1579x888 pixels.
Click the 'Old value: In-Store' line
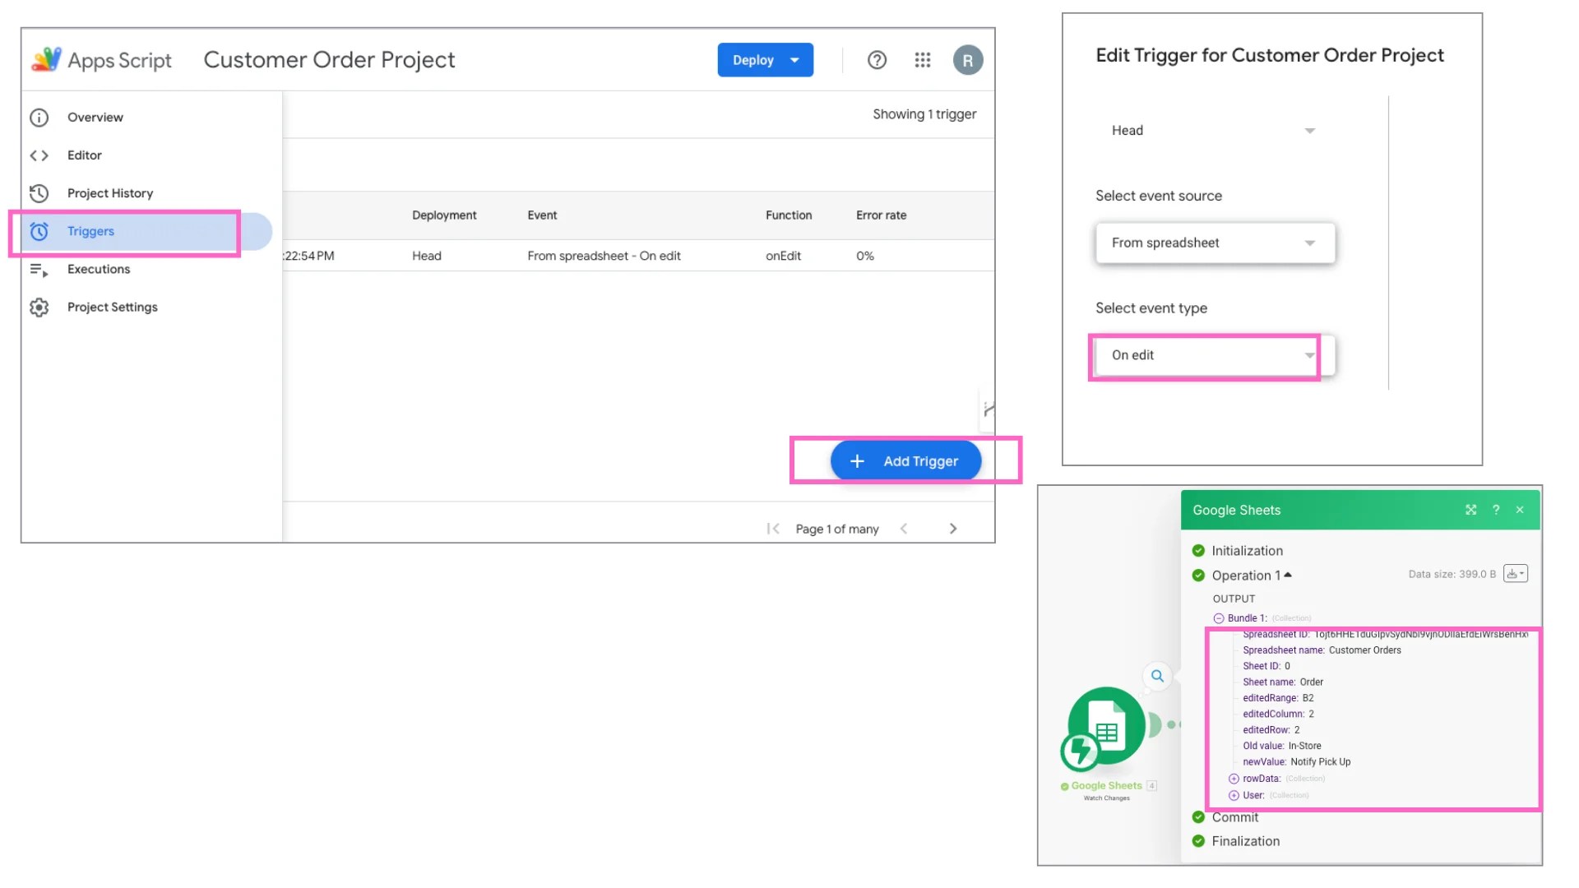tap(1282, 746)
